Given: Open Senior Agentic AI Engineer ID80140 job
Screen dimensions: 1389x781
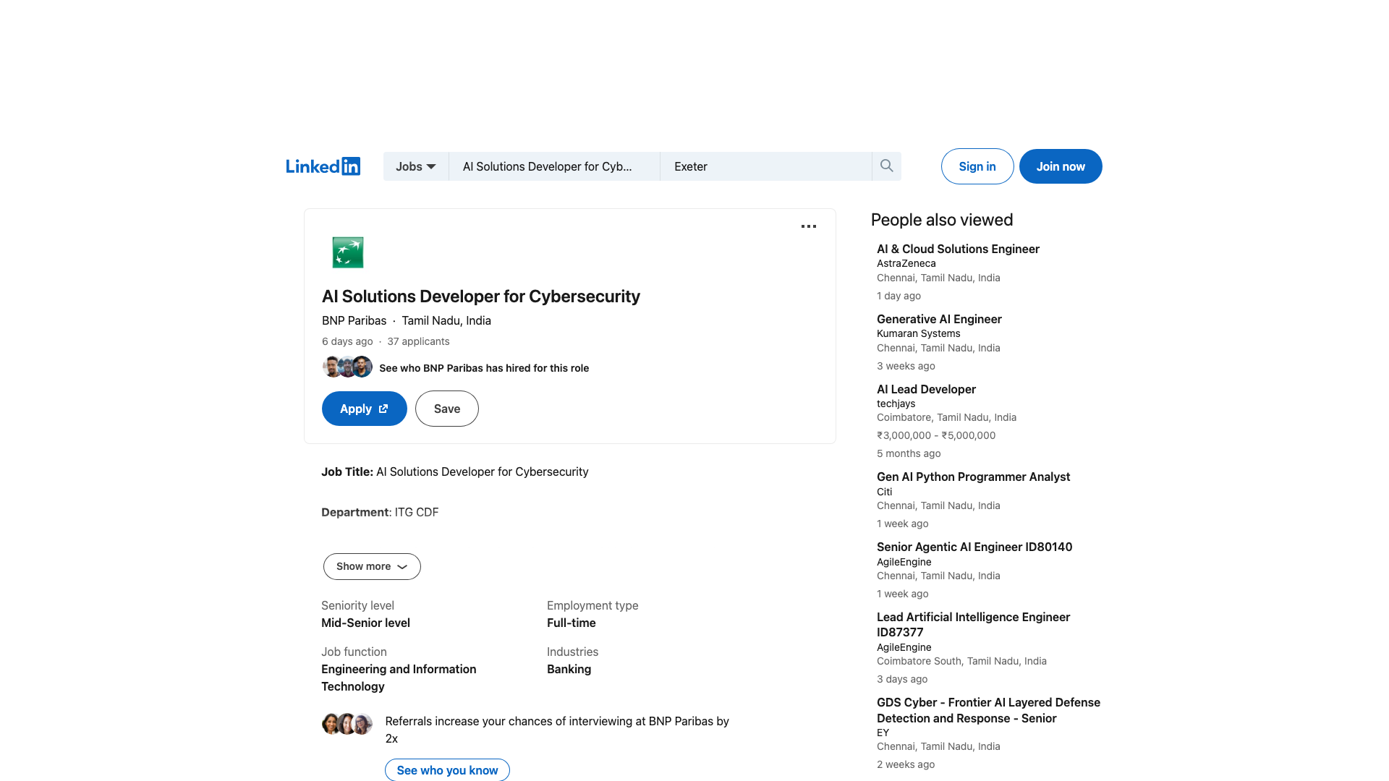Looking at the screenshot, I should tap(974, 547).
